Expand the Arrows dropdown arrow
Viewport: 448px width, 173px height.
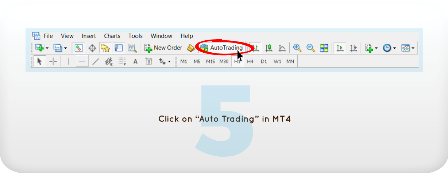169,62
